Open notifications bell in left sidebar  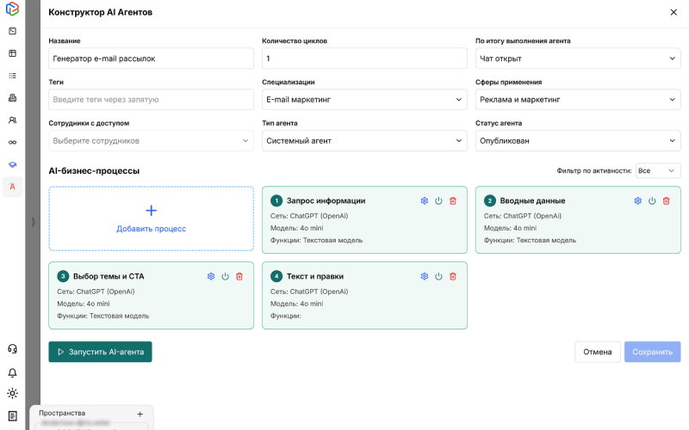point(12,372)
